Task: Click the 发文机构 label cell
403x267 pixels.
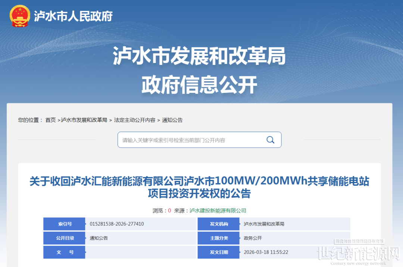Action: coord(219,224)
